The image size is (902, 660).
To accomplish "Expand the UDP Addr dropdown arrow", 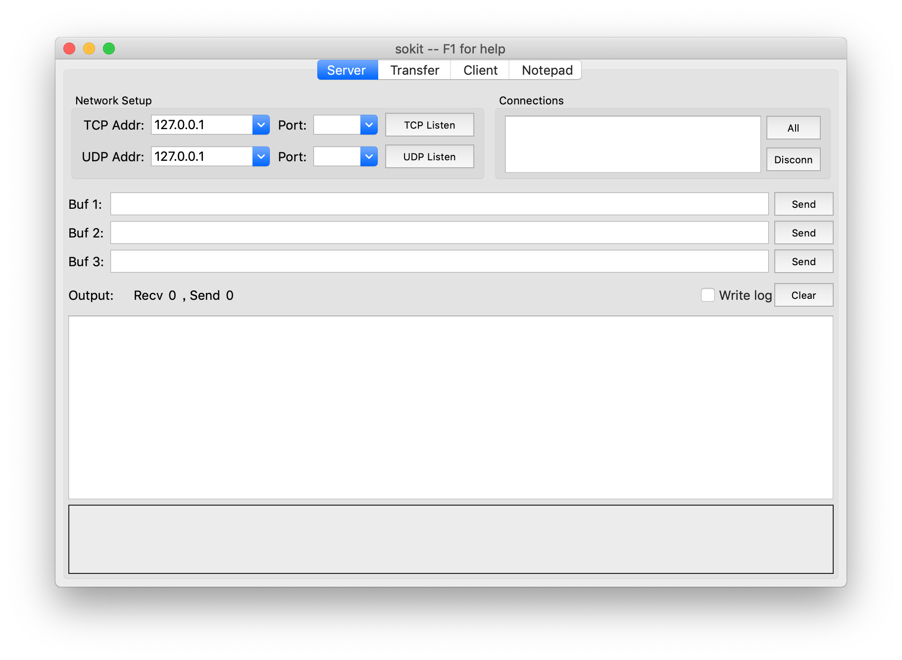I will point(261,157).
